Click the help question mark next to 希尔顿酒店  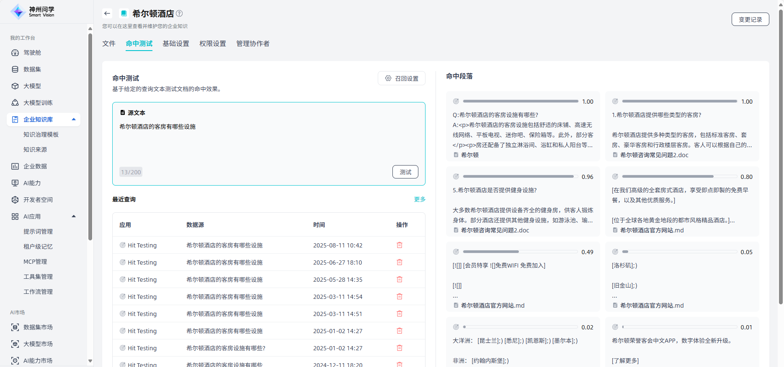coord(179,13)
